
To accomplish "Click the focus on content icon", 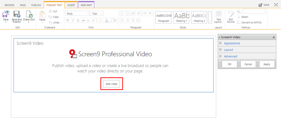I will [x=276, y=5].
